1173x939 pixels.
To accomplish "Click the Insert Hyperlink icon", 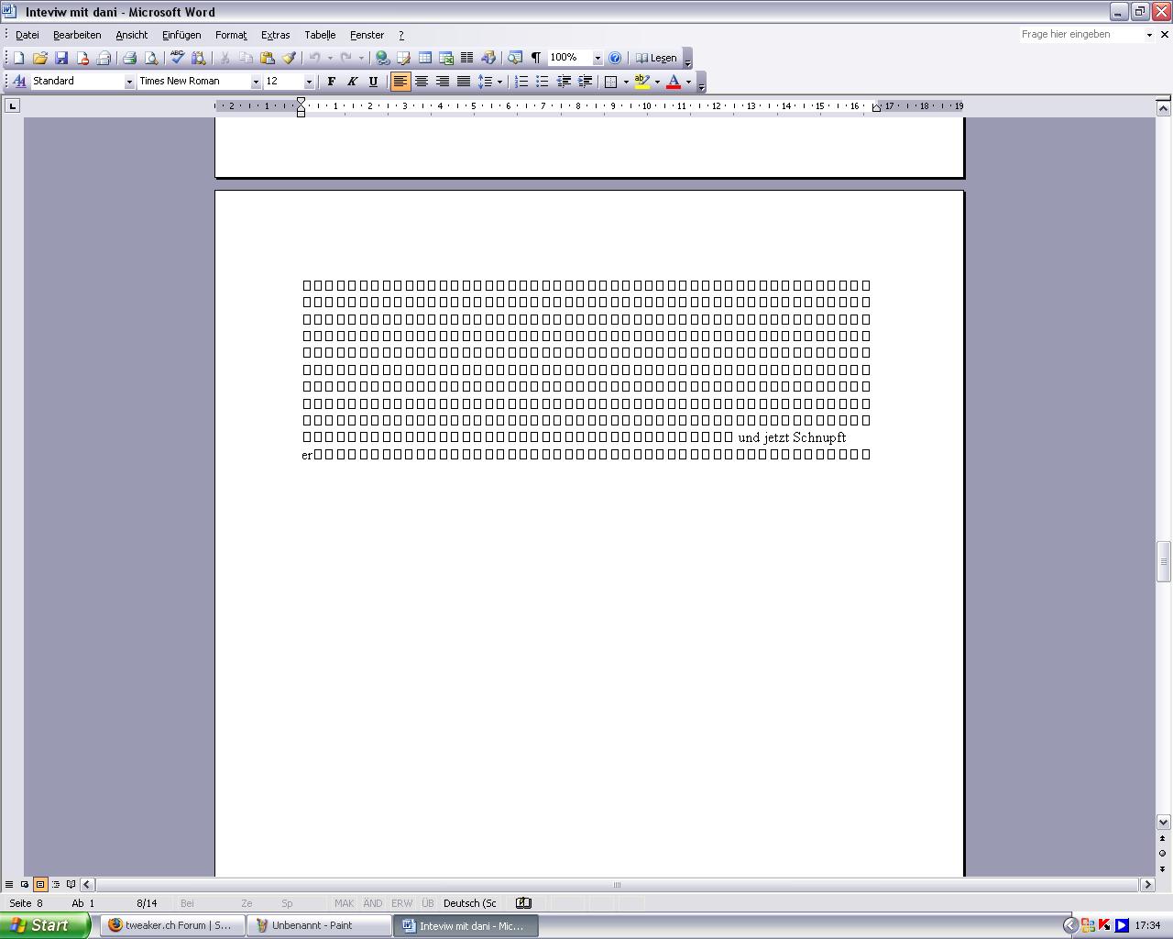I will click(383, 58).
